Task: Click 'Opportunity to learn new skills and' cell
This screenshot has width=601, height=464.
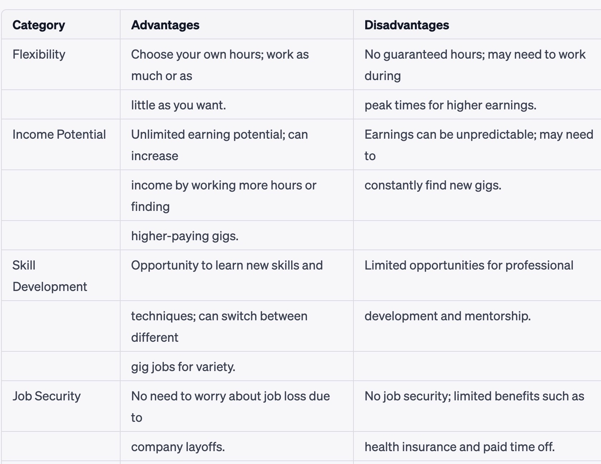Action: tap(227, 265)
